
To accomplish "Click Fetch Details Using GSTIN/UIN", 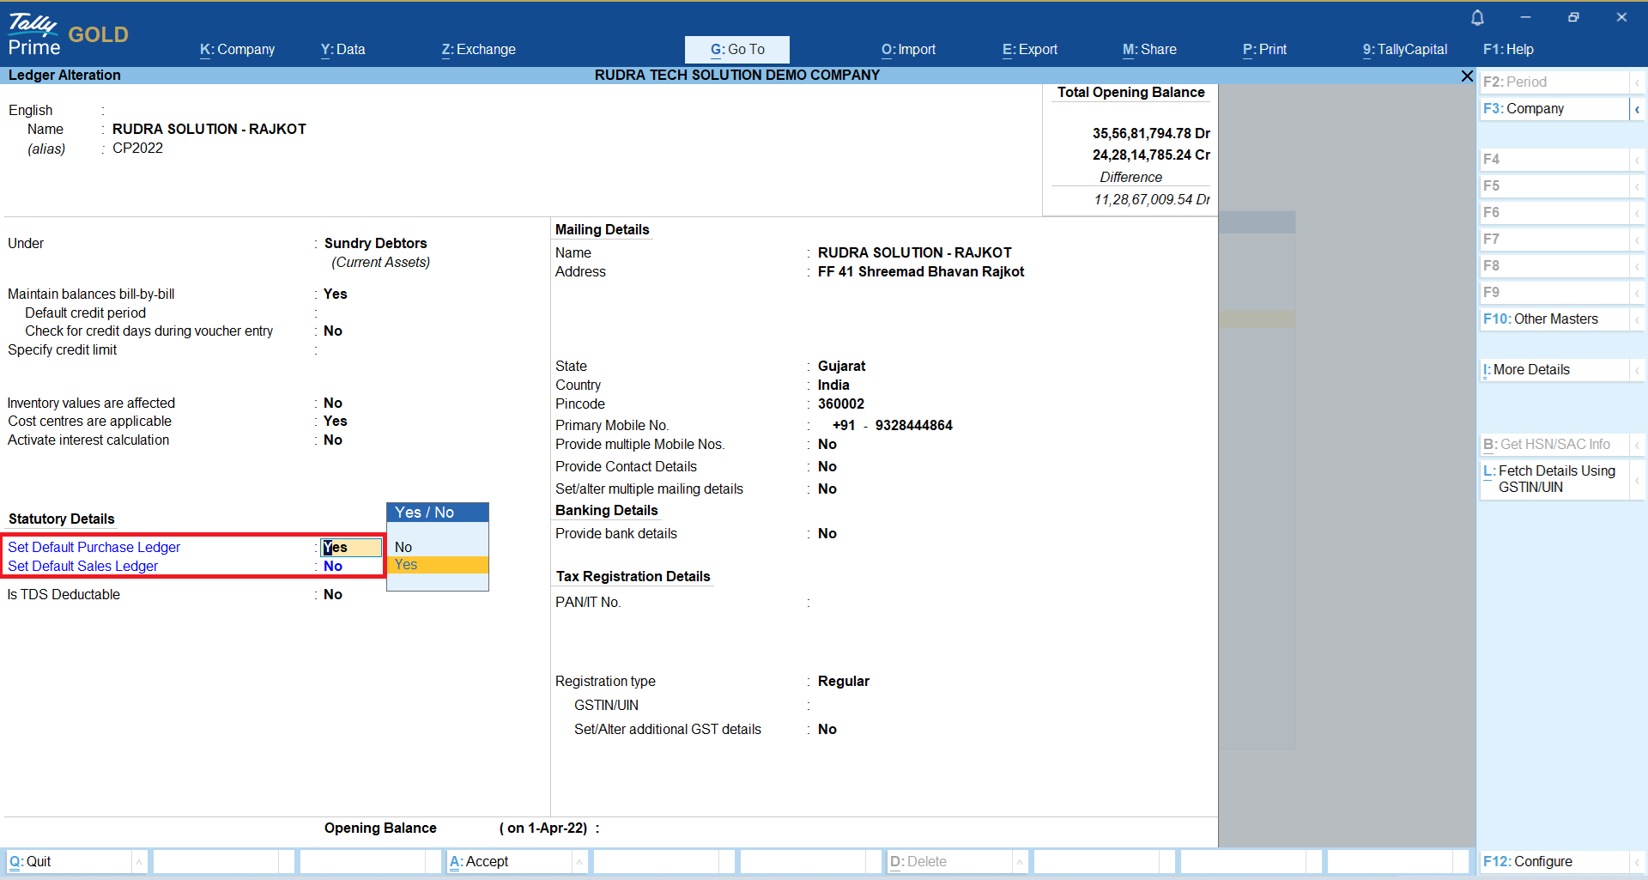I will pyautogui.click(x=1555, y=479).
